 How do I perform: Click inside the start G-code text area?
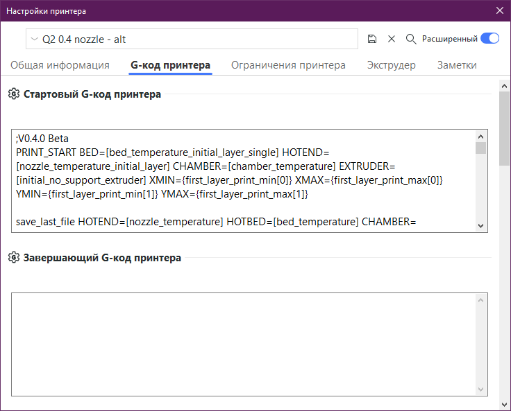(243, 180)
